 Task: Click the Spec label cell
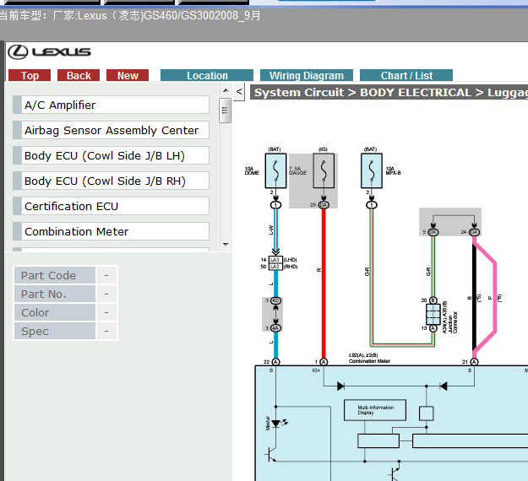tap(55, 331)
